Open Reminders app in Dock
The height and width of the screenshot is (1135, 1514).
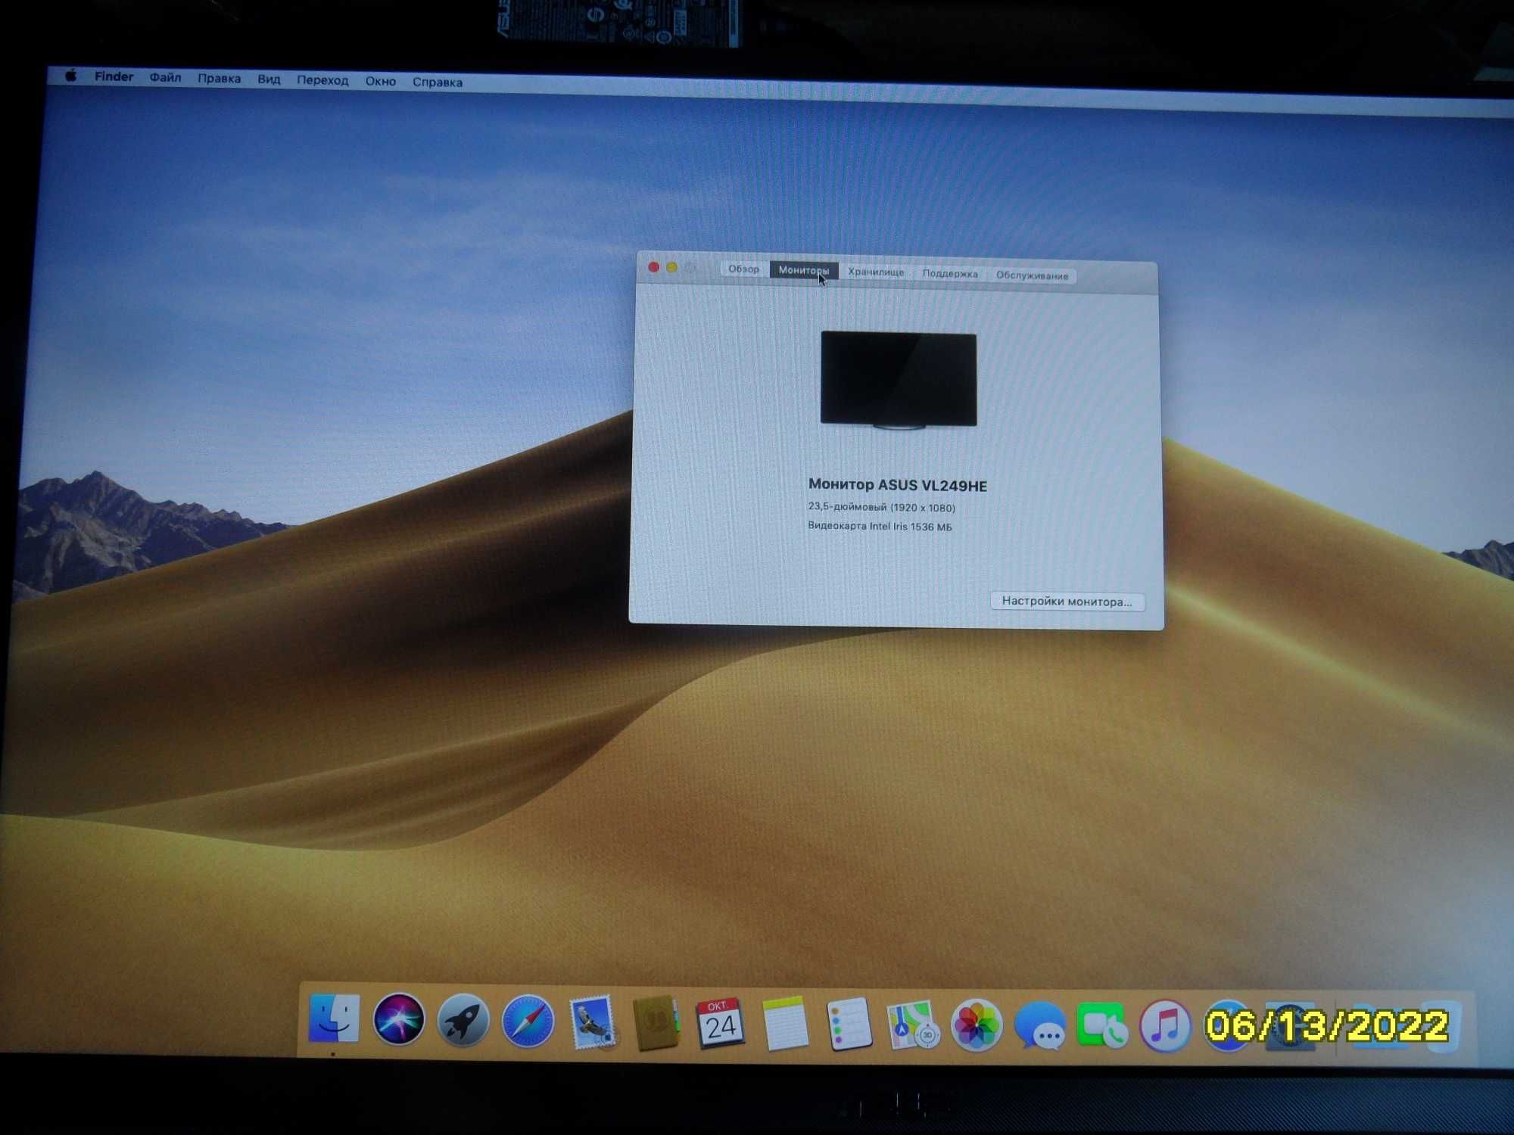[849, 1025]
